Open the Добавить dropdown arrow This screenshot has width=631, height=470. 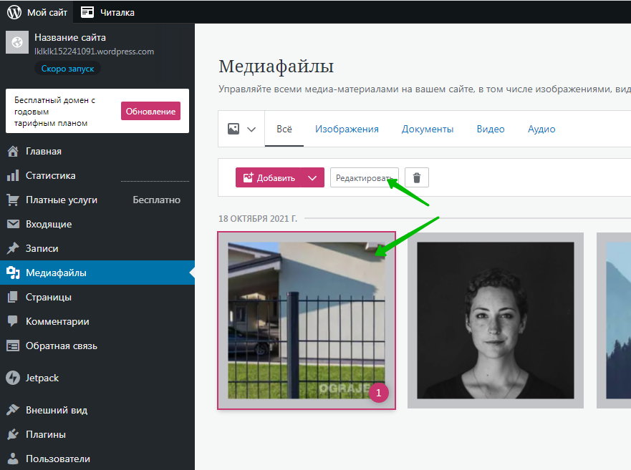click(x=312, y=177)
